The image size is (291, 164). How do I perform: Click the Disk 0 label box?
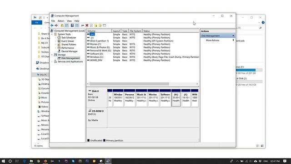click(97, 97)
